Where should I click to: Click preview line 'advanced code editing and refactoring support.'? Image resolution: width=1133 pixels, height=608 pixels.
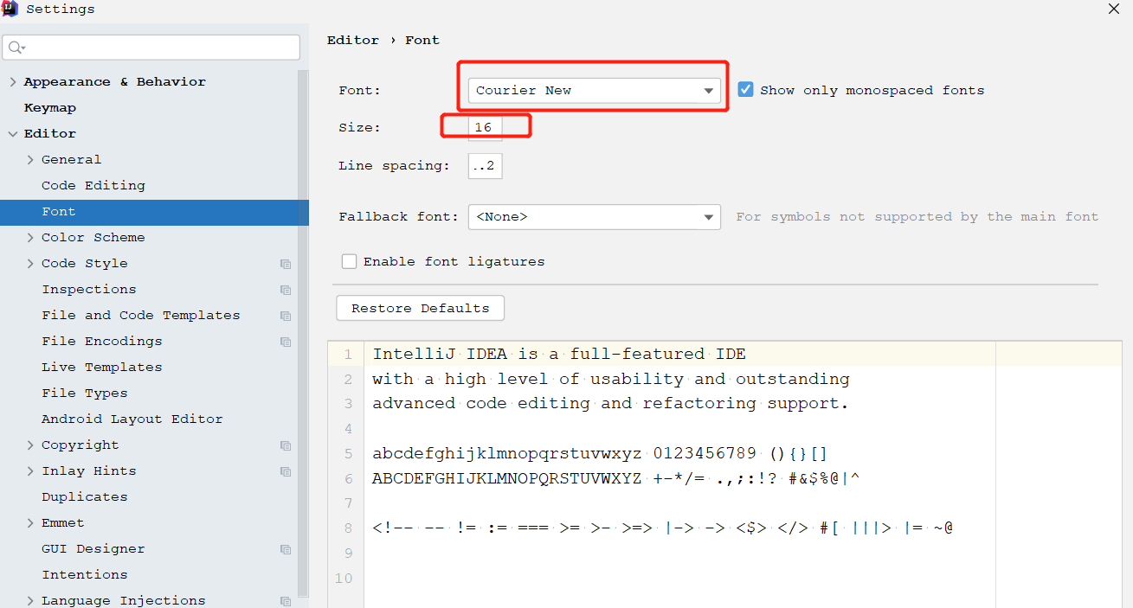coord(611,403)
